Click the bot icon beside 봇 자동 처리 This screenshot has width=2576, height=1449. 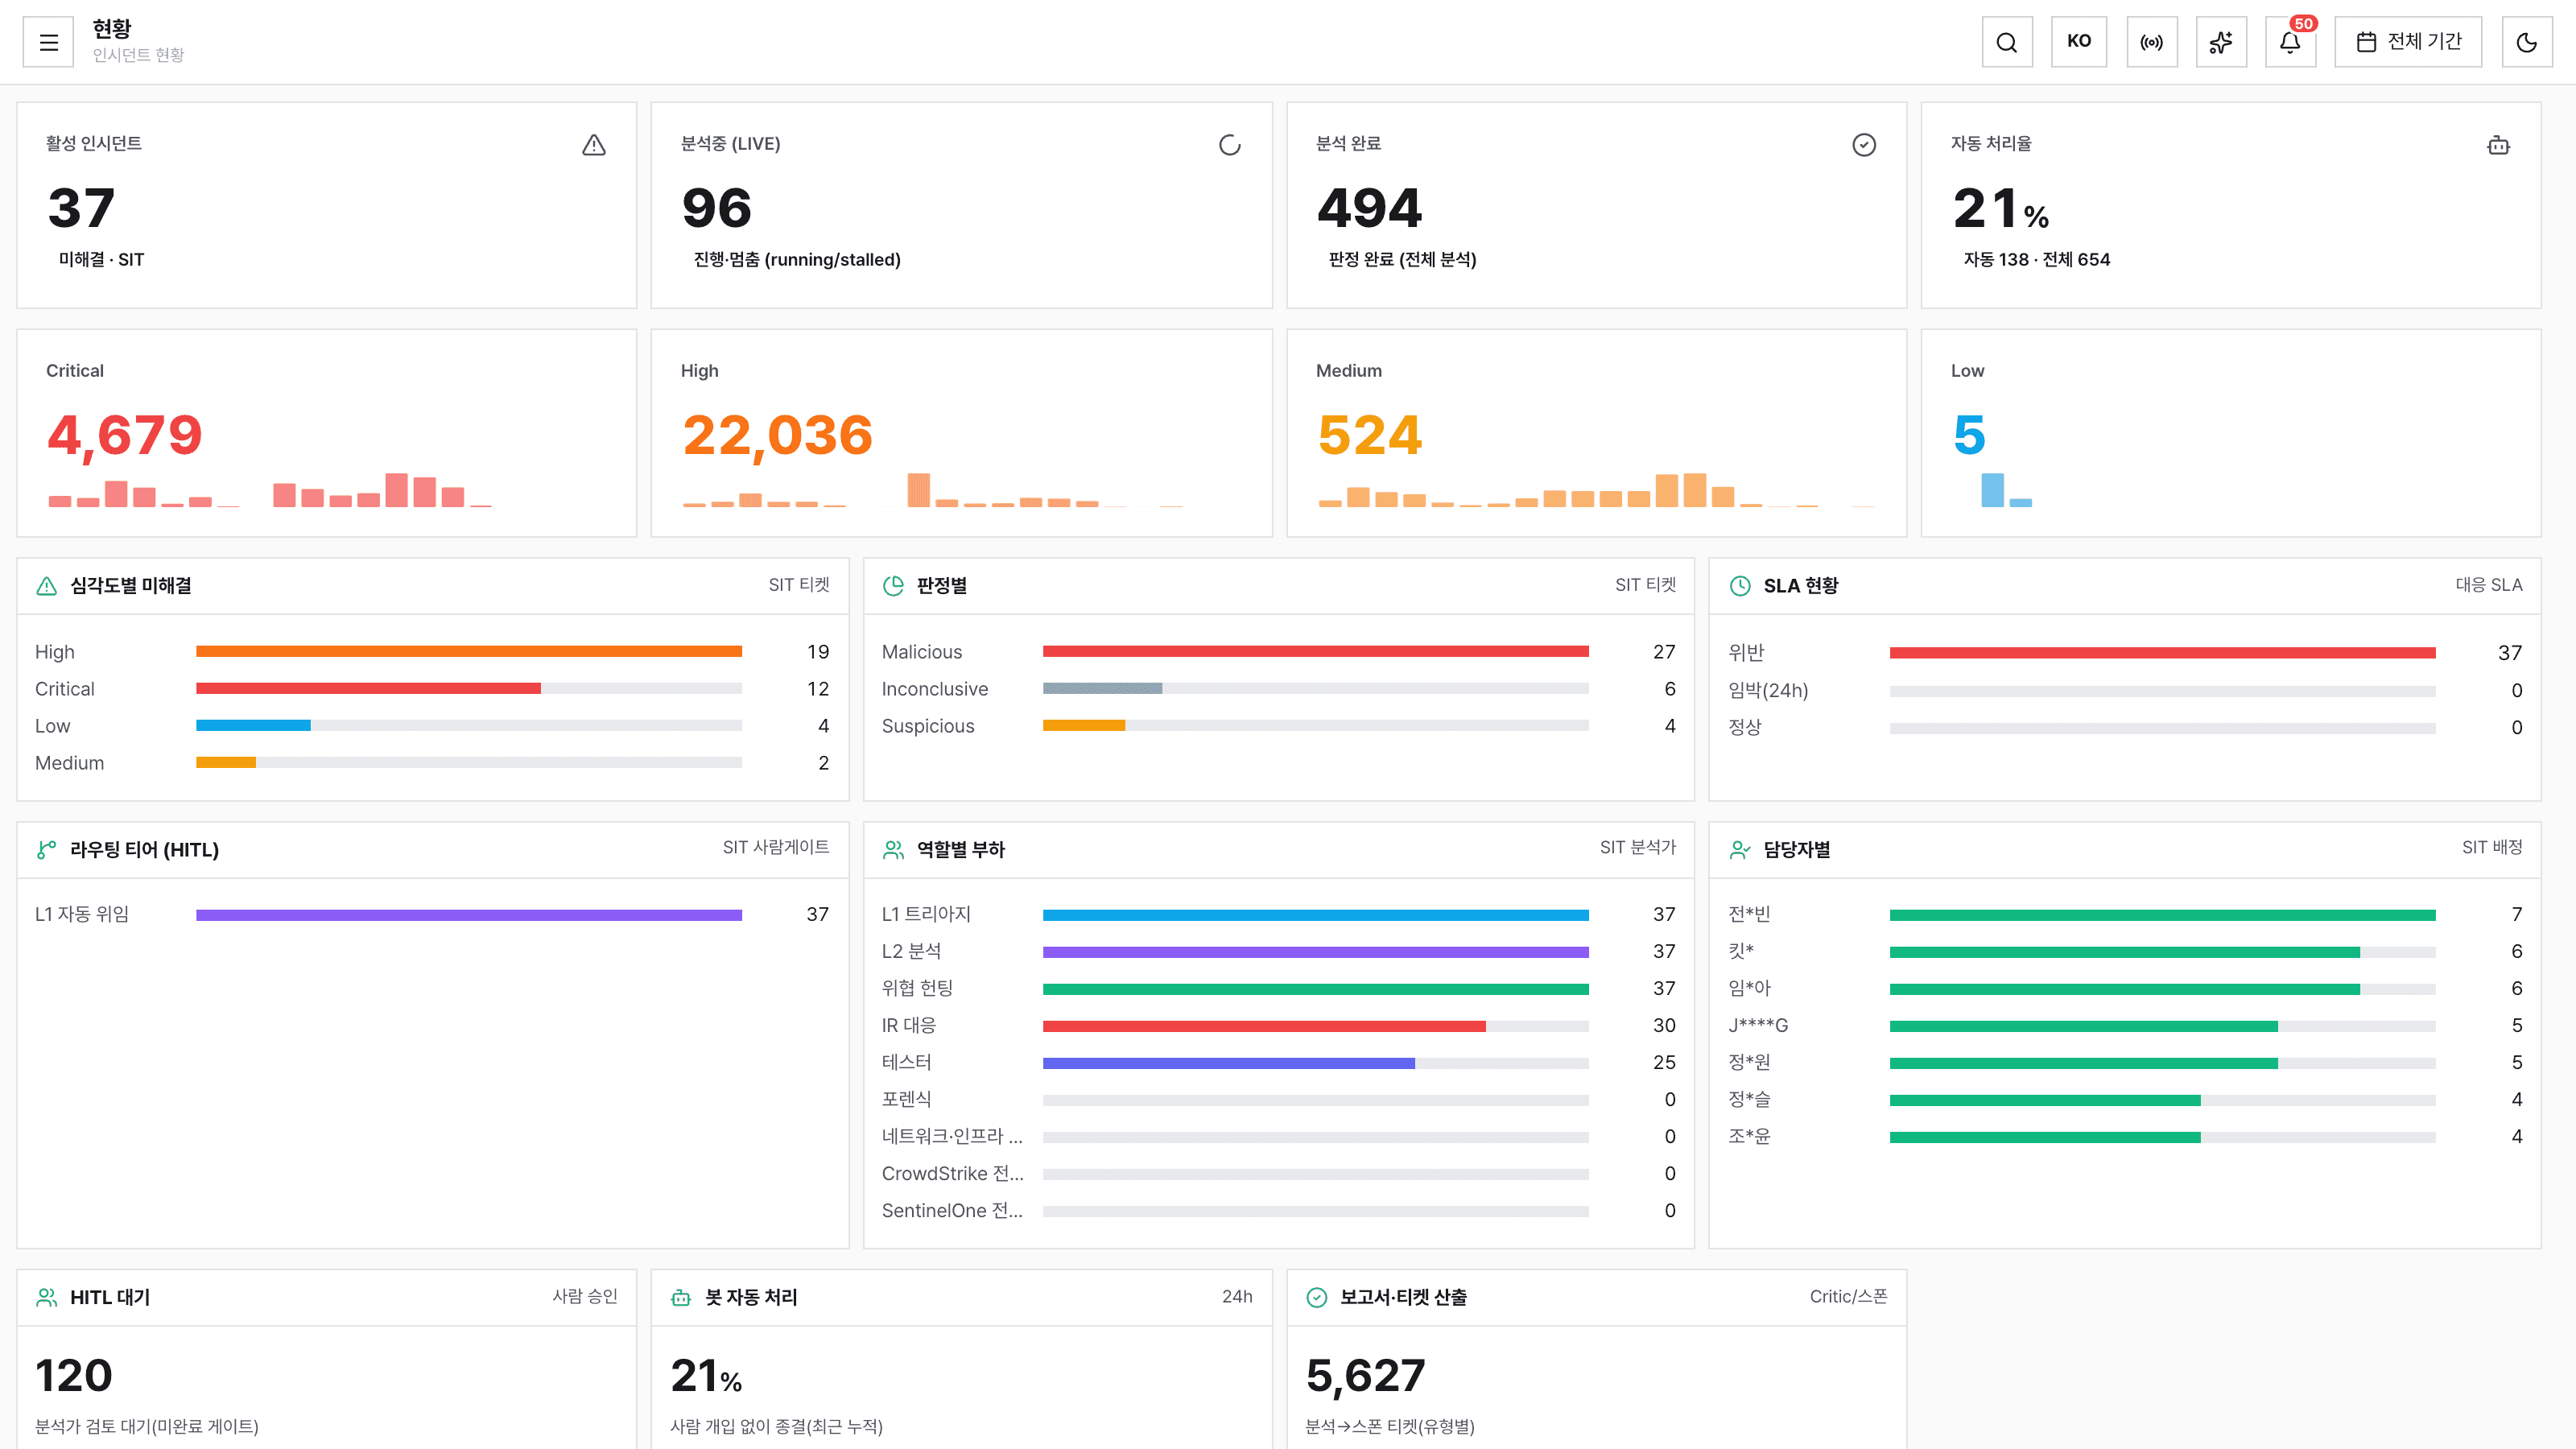(x=681, y=1297)
